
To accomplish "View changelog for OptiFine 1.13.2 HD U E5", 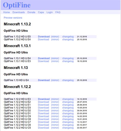I will (68, 37).
